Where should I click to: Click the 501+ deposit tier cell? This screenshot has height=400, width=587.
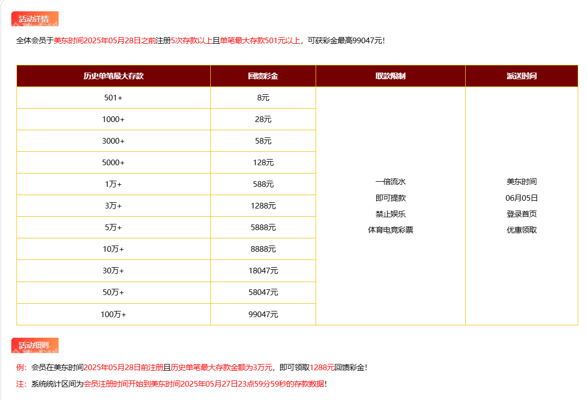pyautogui.click(x=113, y=98)
